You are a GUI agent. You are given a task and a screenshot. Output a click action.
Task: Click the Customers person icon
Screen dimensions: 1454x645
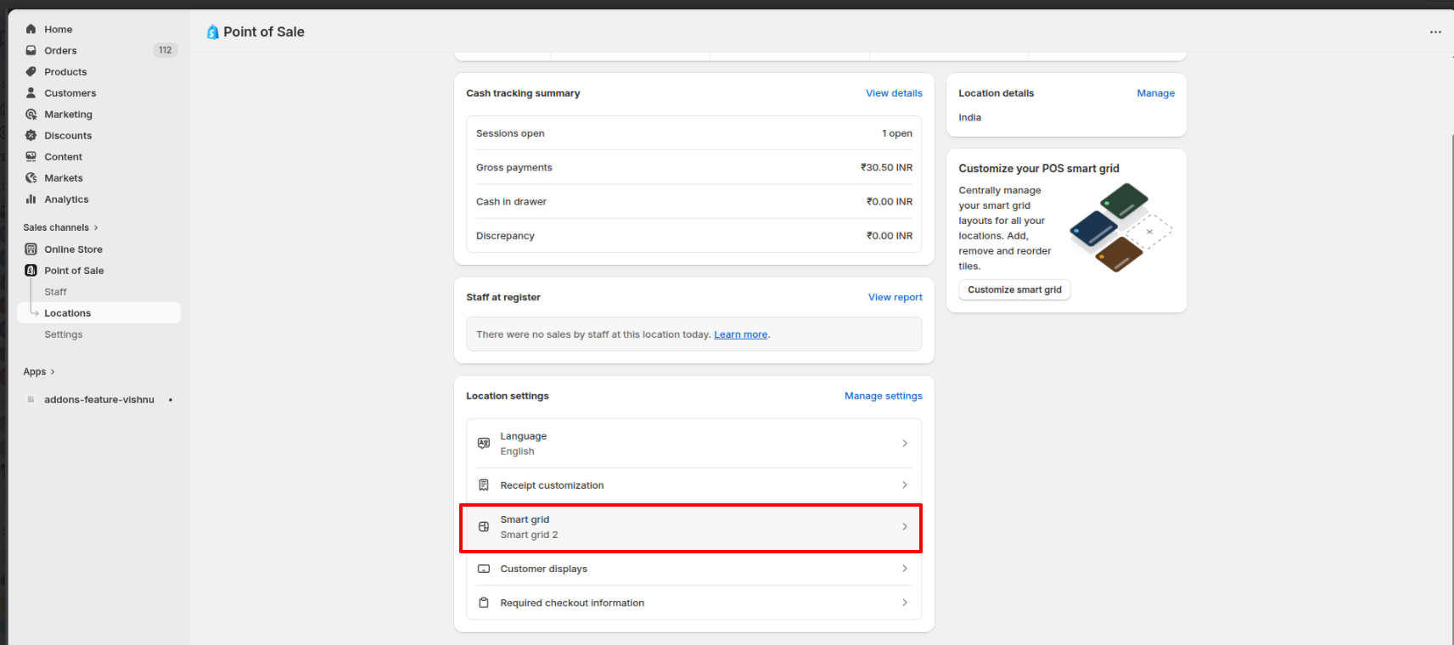(x=31, y=93)
